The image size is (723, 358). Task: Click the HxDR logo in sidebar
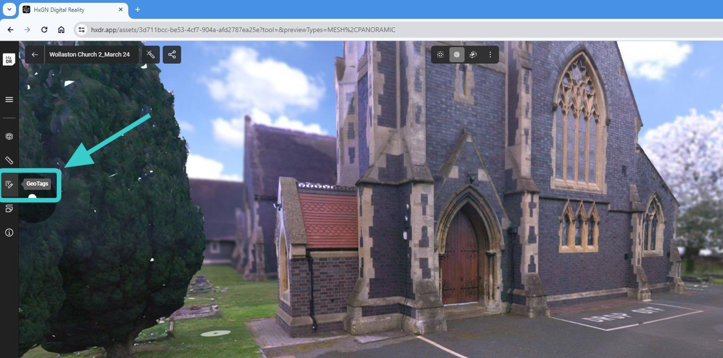[x=9, y=59]
